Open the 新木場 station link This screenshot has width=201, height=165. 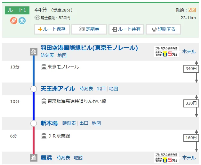coord(49,123)
